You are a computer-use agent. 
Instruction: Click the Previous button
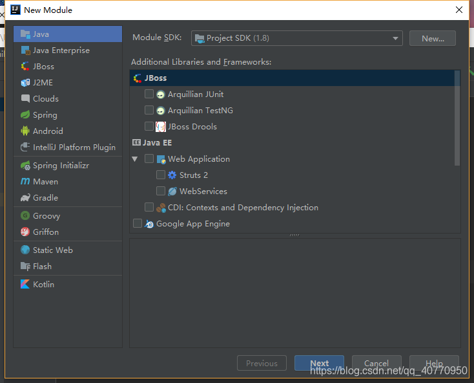pyautogui.click(x=262, y=363)
